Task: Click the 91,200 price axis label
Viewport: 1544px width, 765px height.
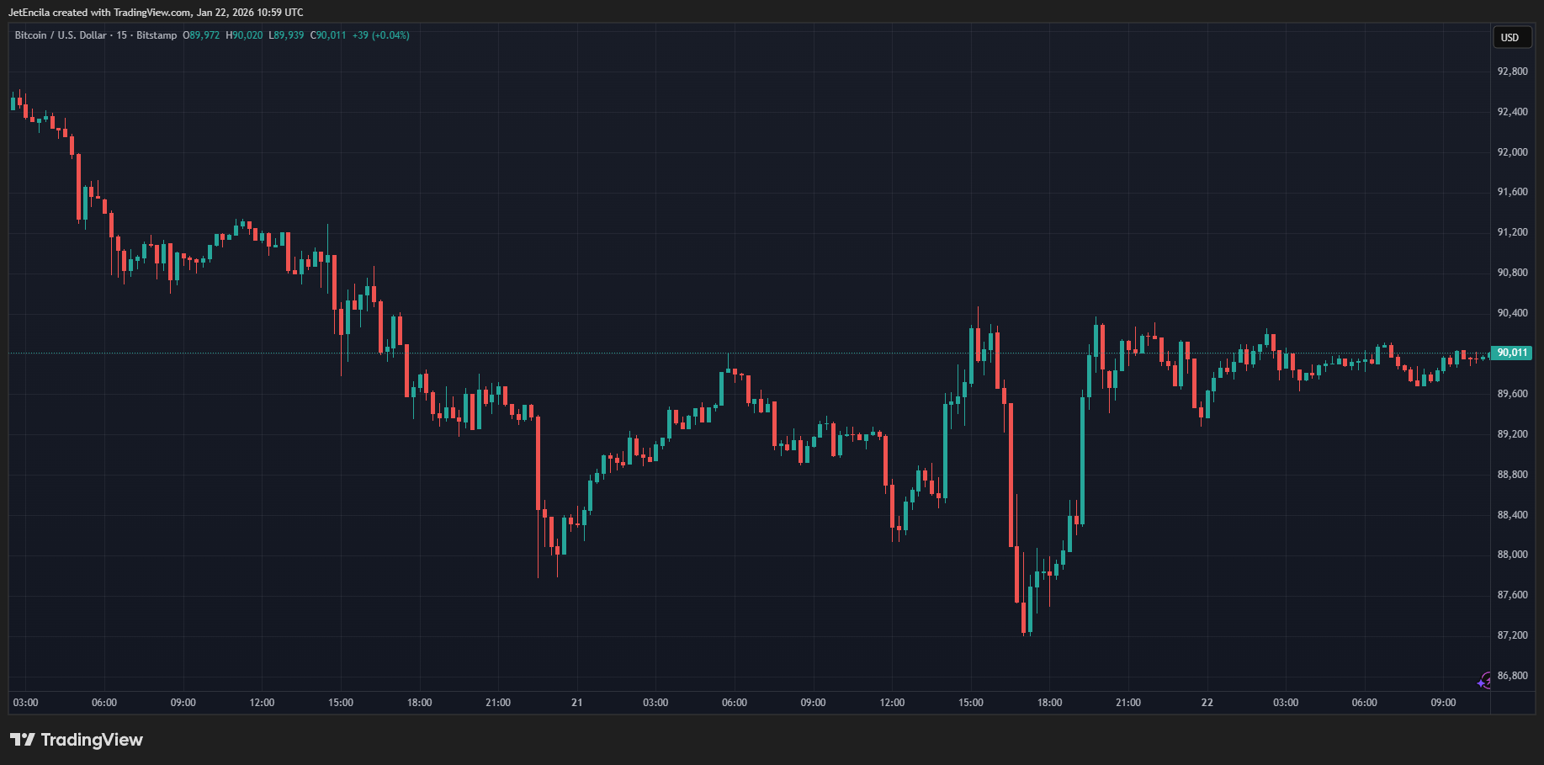Action: [x=1512, y=232]
